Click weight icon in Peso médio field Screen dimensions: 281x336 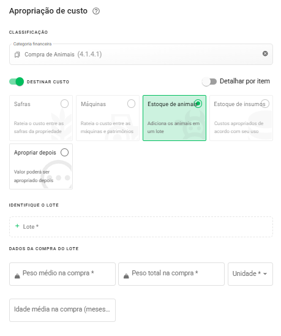tap(17, 276)
